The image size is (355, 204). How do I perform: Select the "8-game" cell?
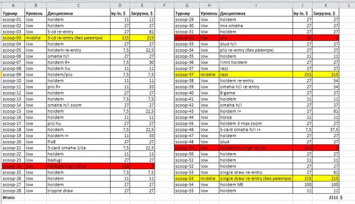[x=256, y=93]
